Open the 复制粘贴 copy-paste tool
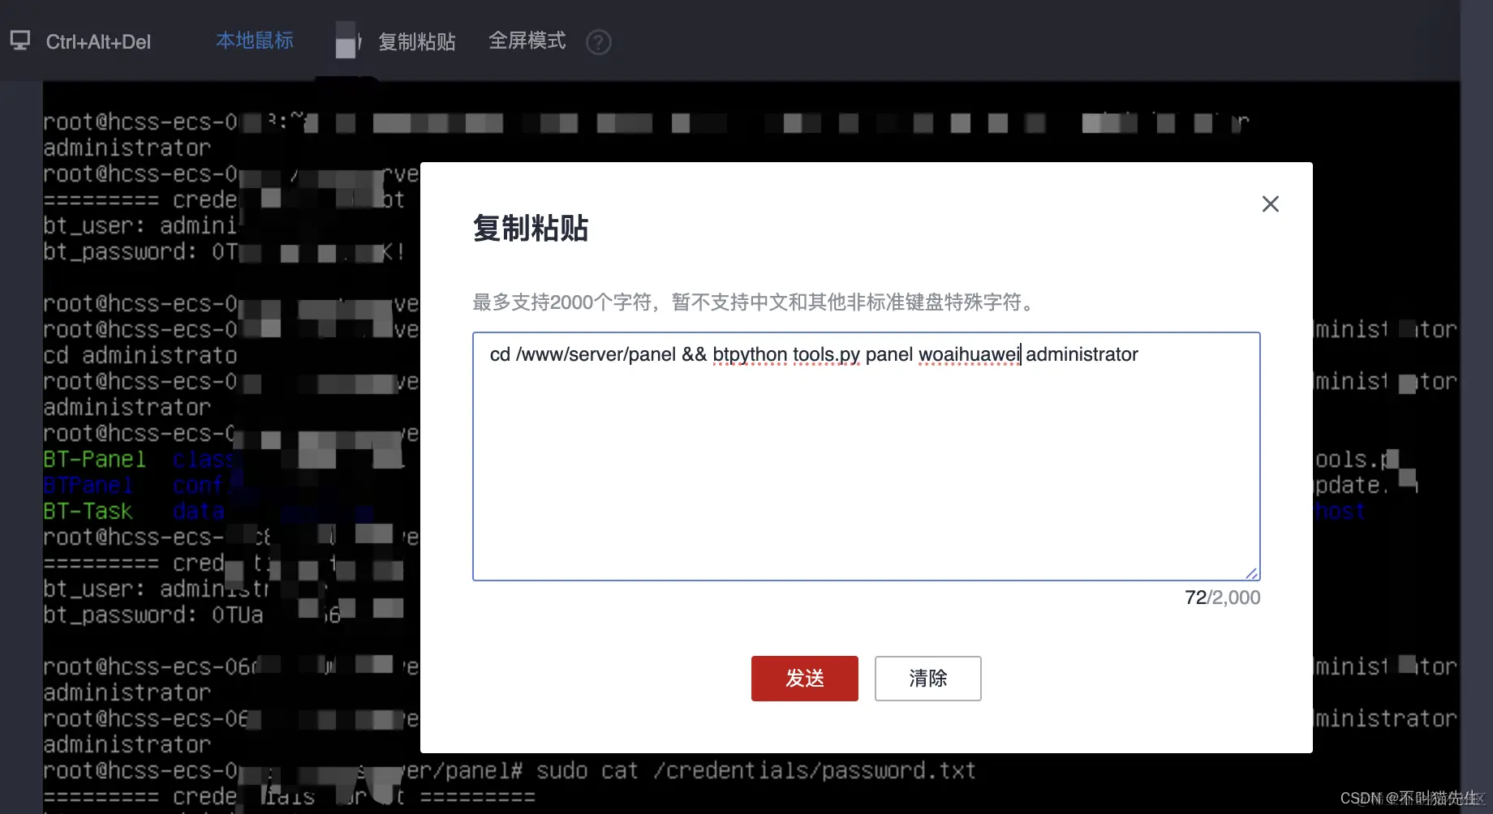 [416, 41]
